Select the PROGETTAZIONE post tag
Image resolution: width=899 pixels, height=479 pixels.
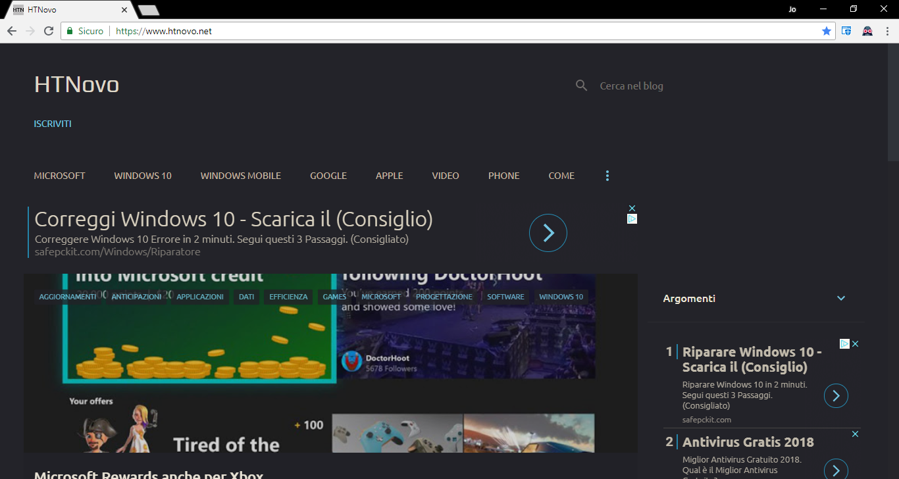[x=444, y=297]
